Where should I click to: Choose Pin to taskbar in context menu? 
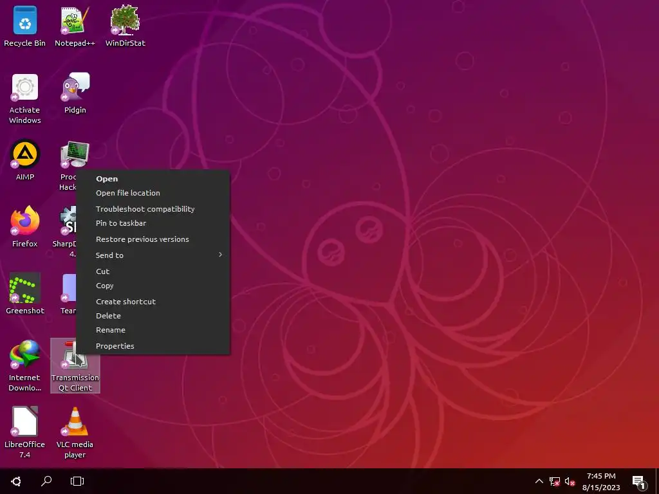coord(153,223)
